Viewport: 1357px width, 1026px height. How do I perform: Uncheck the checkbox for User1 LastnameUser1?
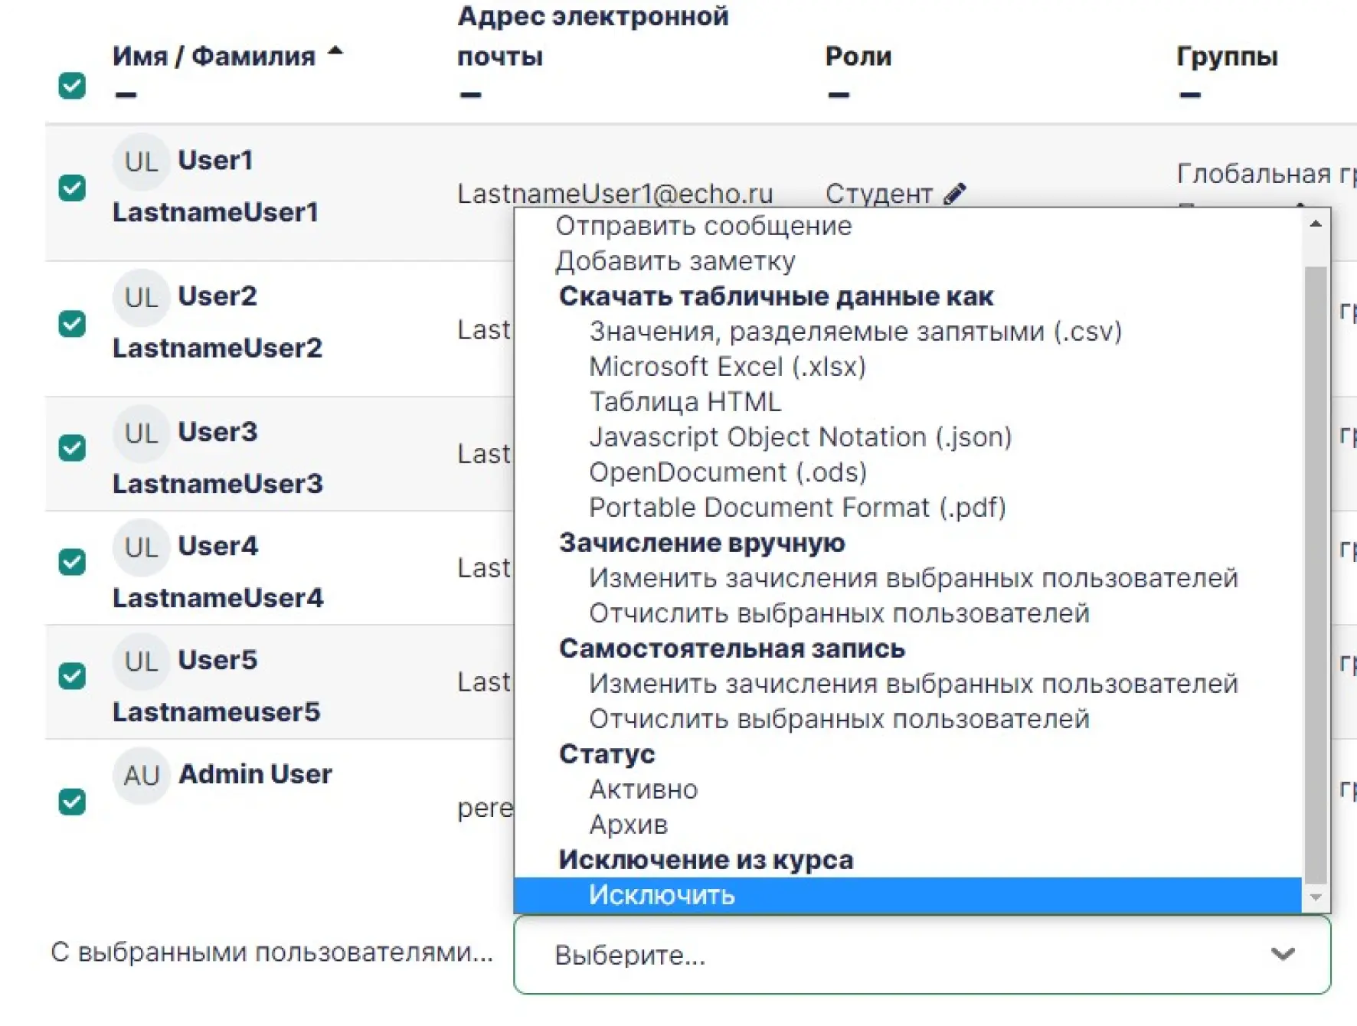72,188
